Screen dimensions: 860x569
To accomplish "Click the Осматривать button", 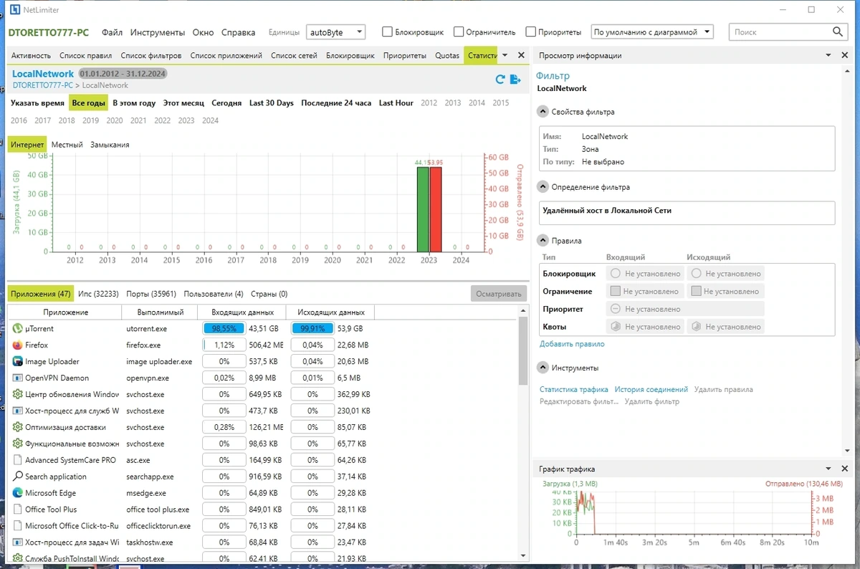I will (x=499, y=294).
